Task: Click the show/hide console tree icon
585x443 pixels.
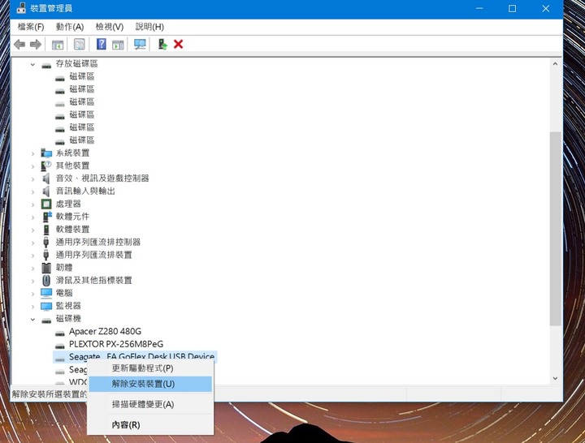Action: [x=58, y=45]
